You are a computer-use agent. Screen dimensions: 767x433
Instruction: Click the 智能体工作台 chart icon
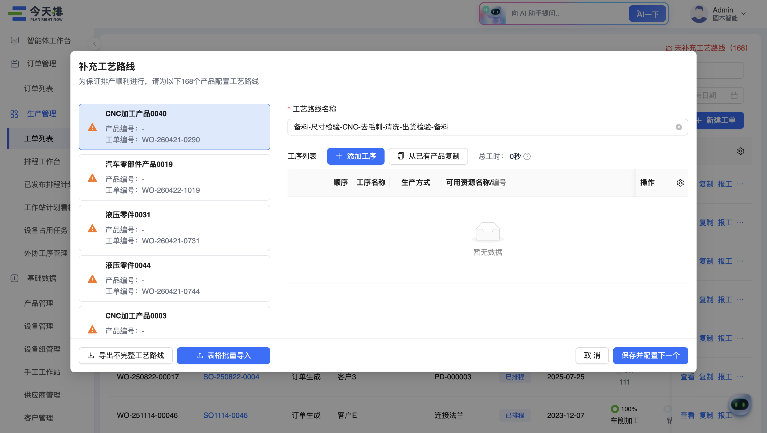pos(15,40)
